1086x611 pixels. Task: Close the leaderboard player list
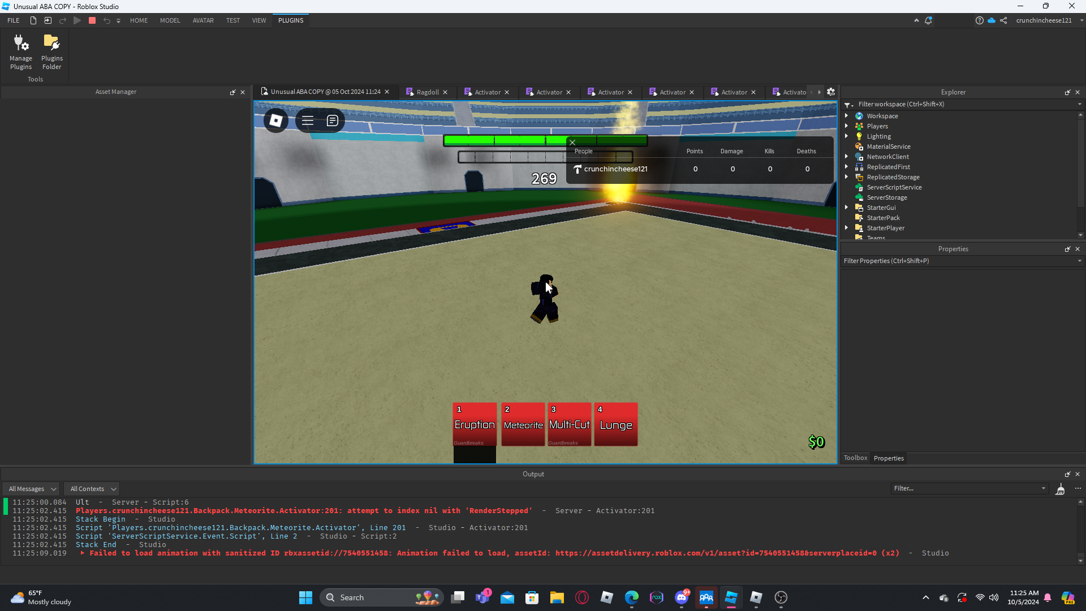tap(572, 143)
